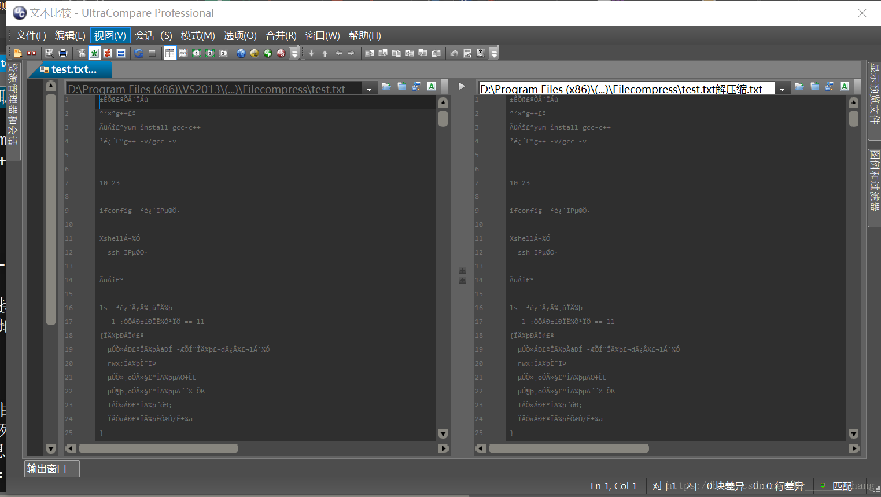Click the right arrow navigation icon
The width and height of the screenshot is (881, 497).
351,53
